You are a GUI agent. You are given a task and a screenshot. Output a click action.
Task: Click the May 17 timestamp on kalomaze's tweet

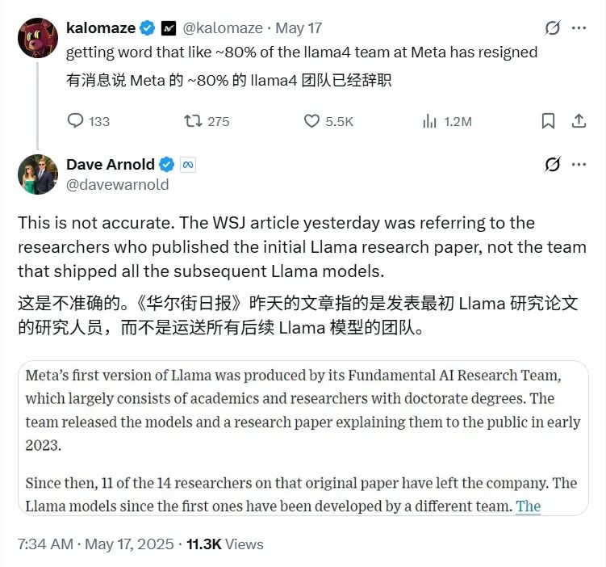[x=299, y=27]
